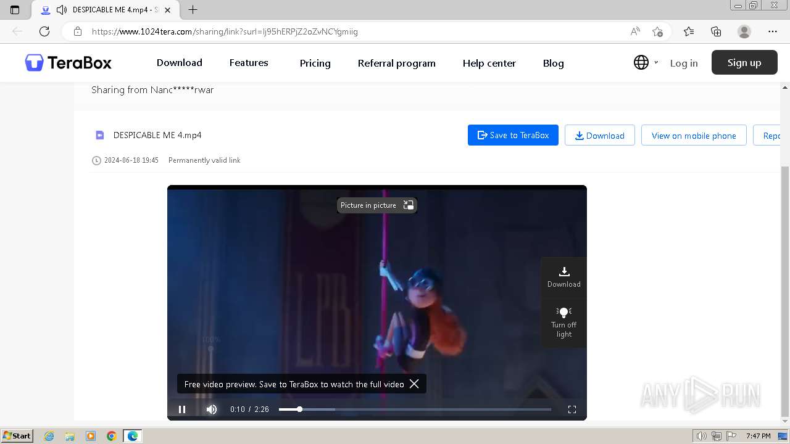
Task: Click the Permanently valid link text
Action: point(204,160)
